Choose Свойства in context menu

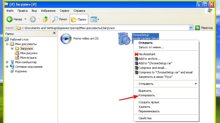point(166,118)
